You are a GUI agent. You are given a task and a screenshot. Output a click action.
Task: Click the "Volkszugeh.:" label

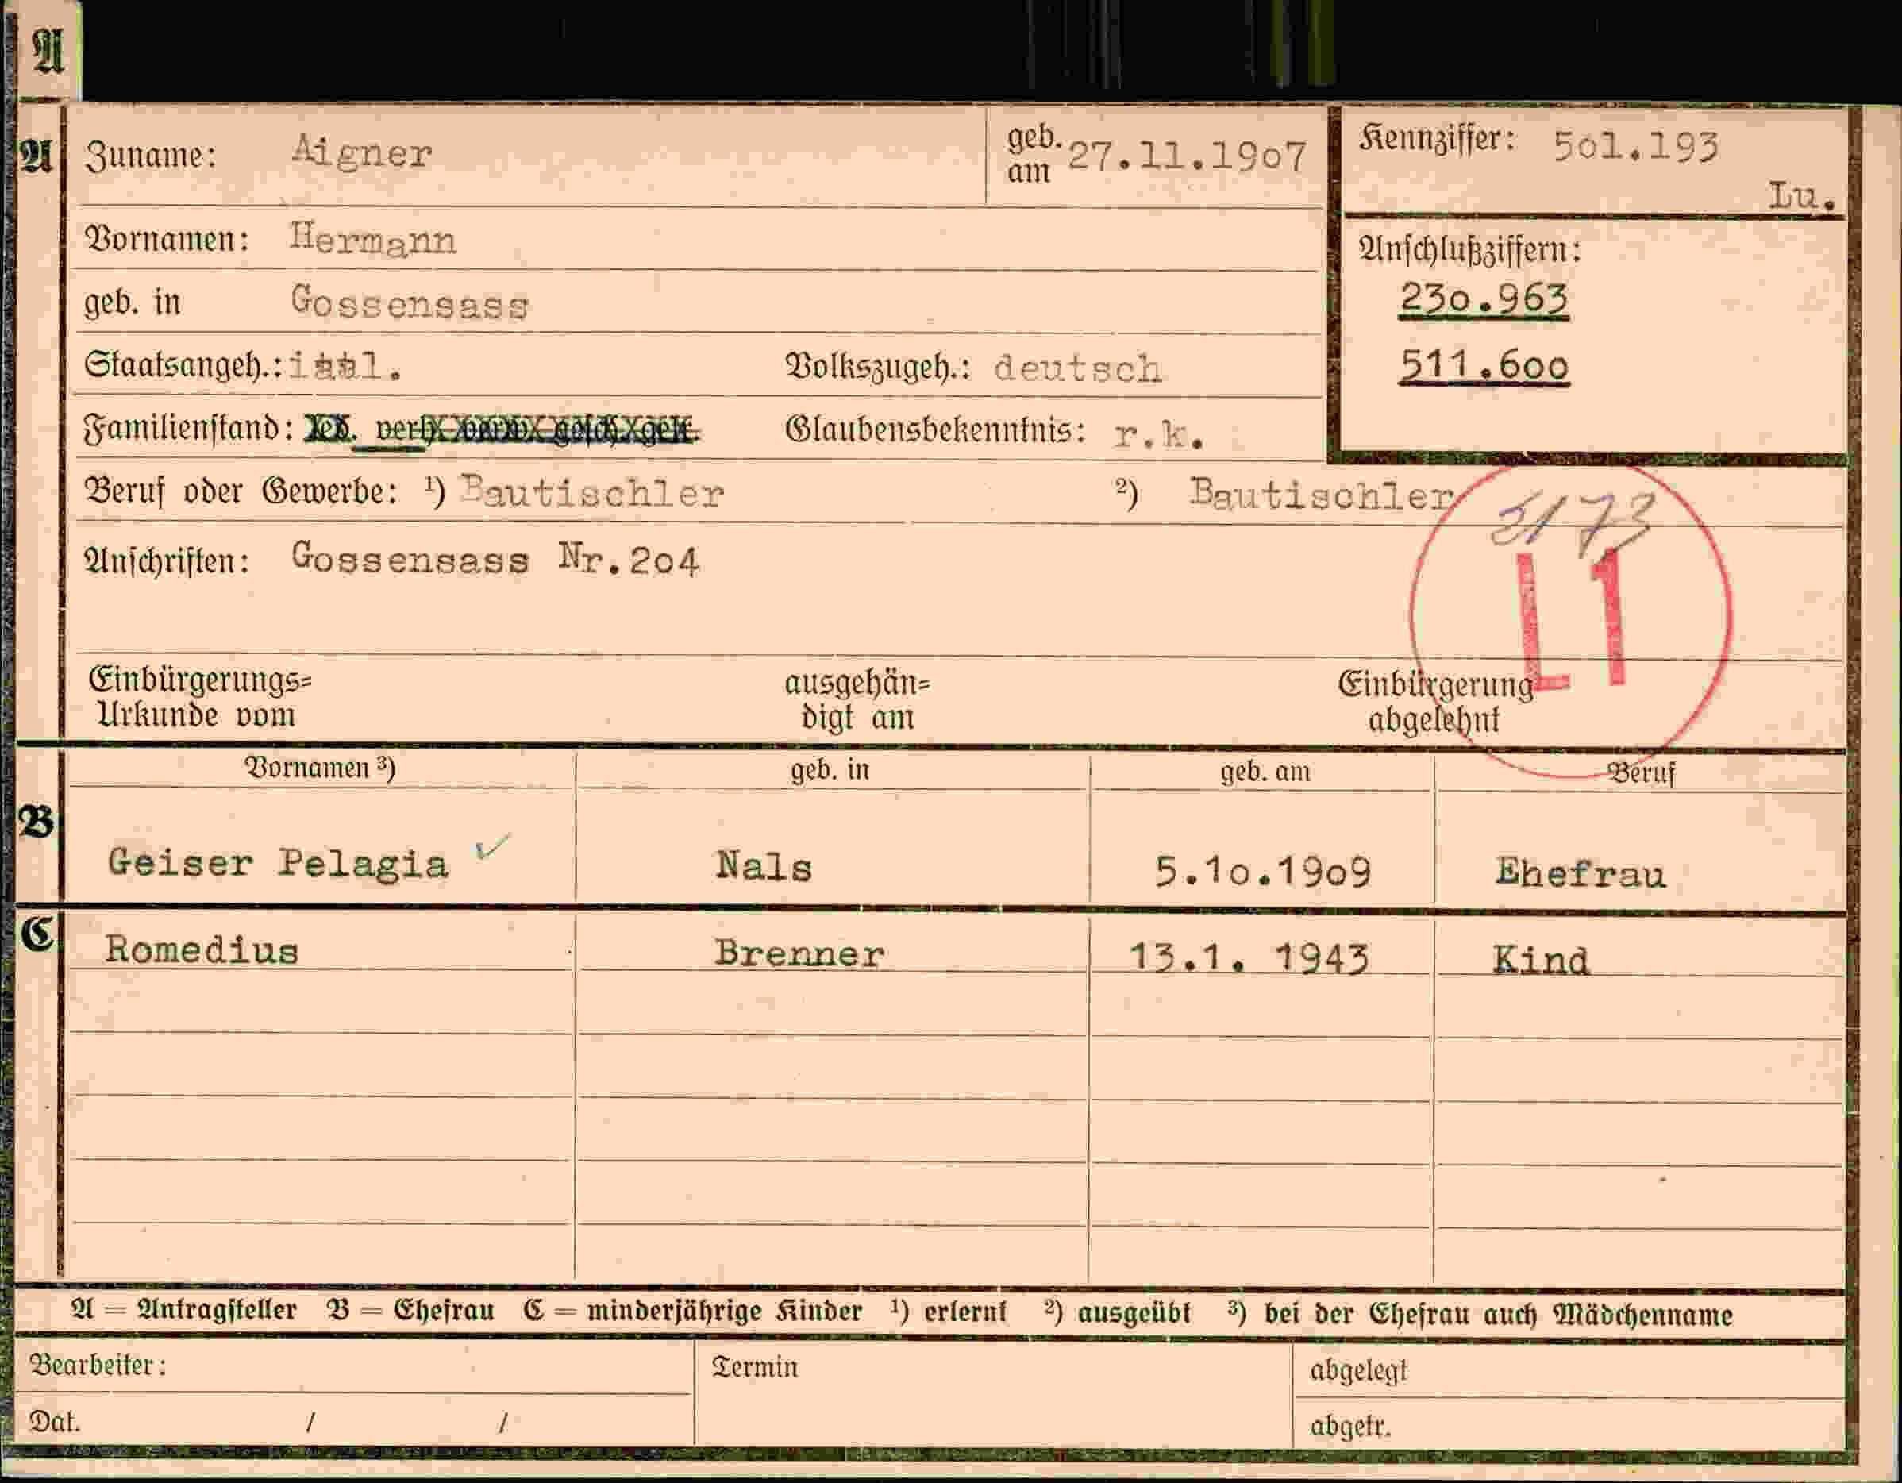point(878,367)
